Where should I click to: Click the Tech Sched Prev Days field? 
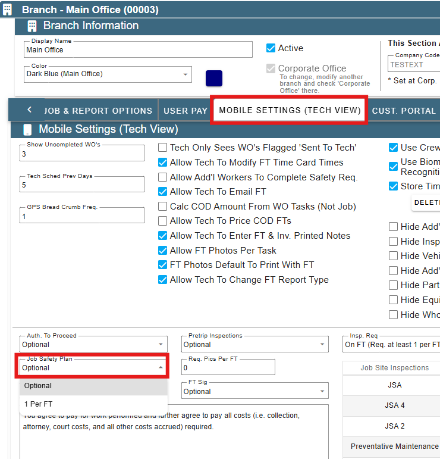[82, 185]
